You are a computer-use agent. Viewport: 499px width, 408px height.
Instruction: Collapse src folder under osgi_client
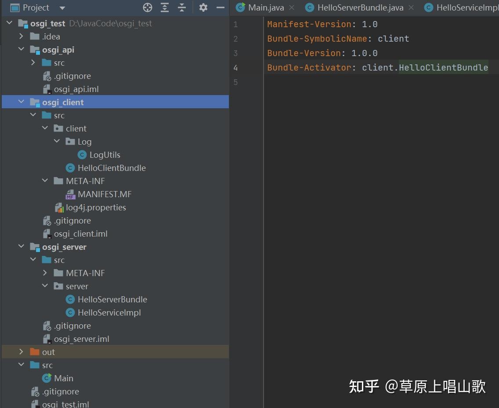coord(33,115)
